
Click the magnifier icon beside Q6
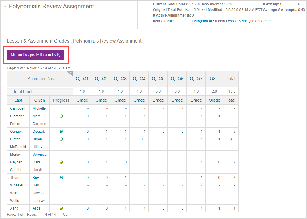[173, 79]
